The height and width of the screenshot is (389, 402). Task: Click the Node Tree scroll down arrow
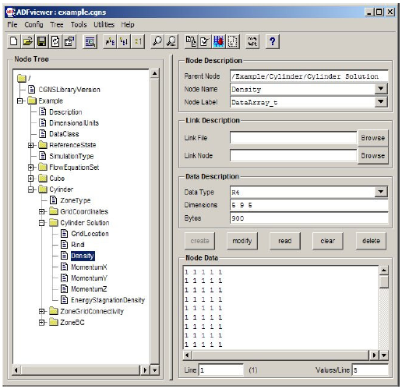click(x=155, y=370)
